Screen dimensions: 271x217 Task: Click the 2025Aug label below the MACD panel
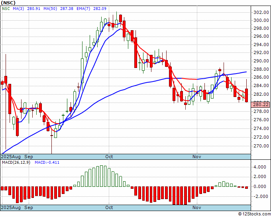[x=11, y=207]
